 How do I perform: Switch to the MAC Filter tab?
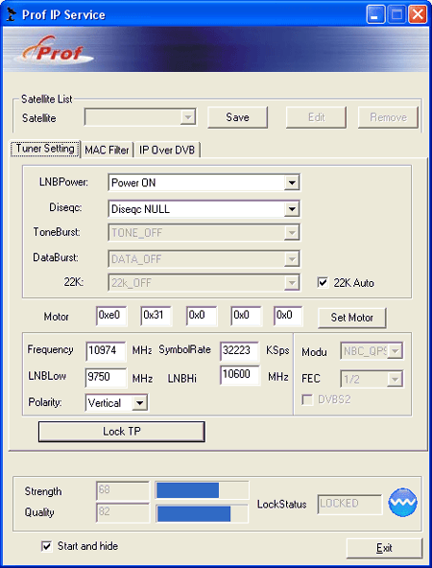(107, 150)
